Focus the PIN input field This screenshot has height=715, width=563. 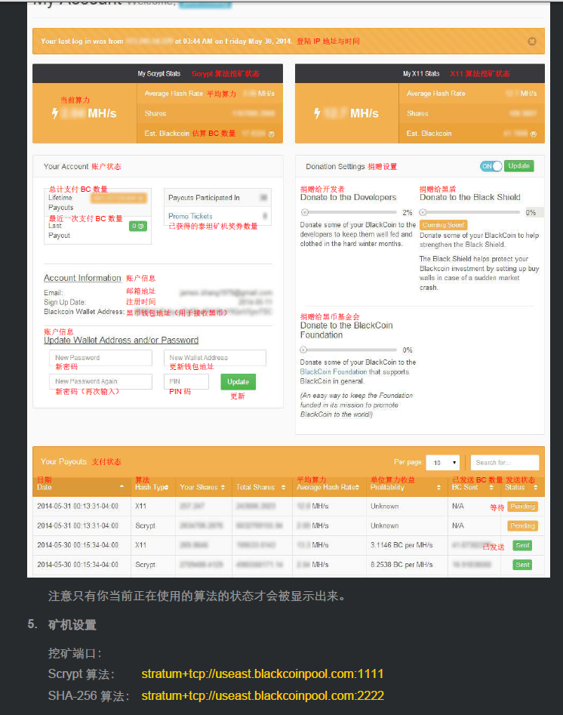[186, 381]
